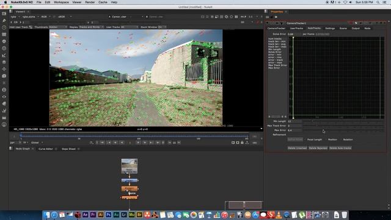Open the Thumbnails dropdown in viewer
This screenshot has width=391, height=220.
point(58,27)
